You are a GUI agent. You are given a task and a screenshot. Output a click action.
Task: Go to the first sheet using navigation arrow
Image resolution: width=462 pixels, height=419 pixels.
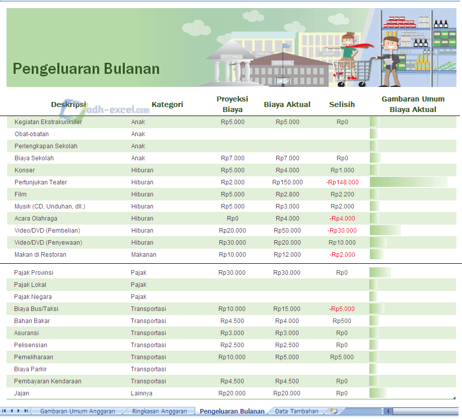coord(5,411)
